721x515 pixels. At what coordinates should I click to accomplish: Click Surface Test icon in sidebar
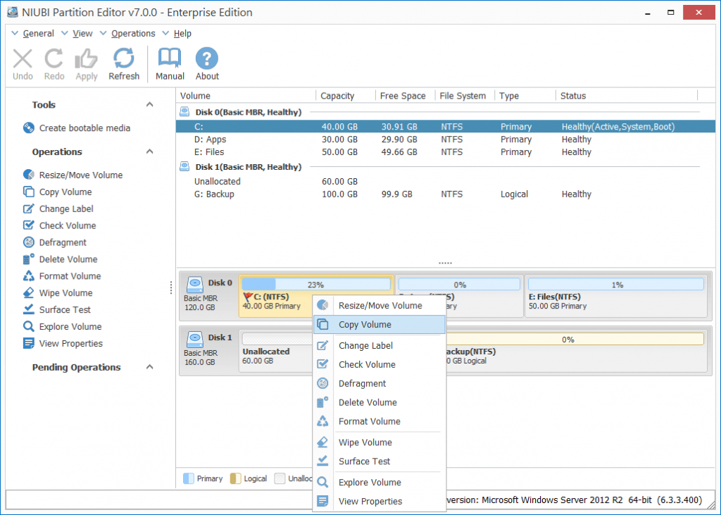[29, 310]
